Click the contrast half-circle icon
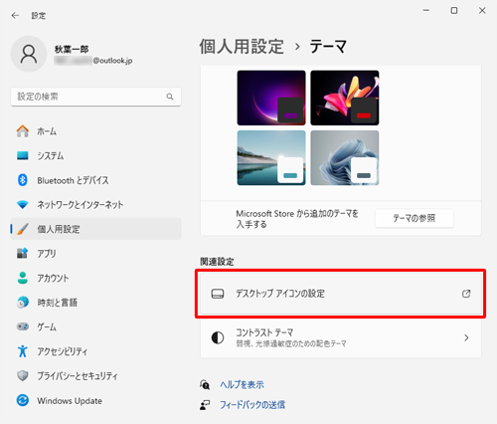 tap(218, 337)
